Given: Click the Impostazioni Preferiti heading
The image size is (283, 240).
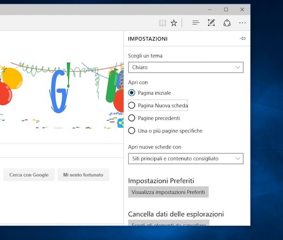Looking at the screenshot, I should tap(161, 181).
